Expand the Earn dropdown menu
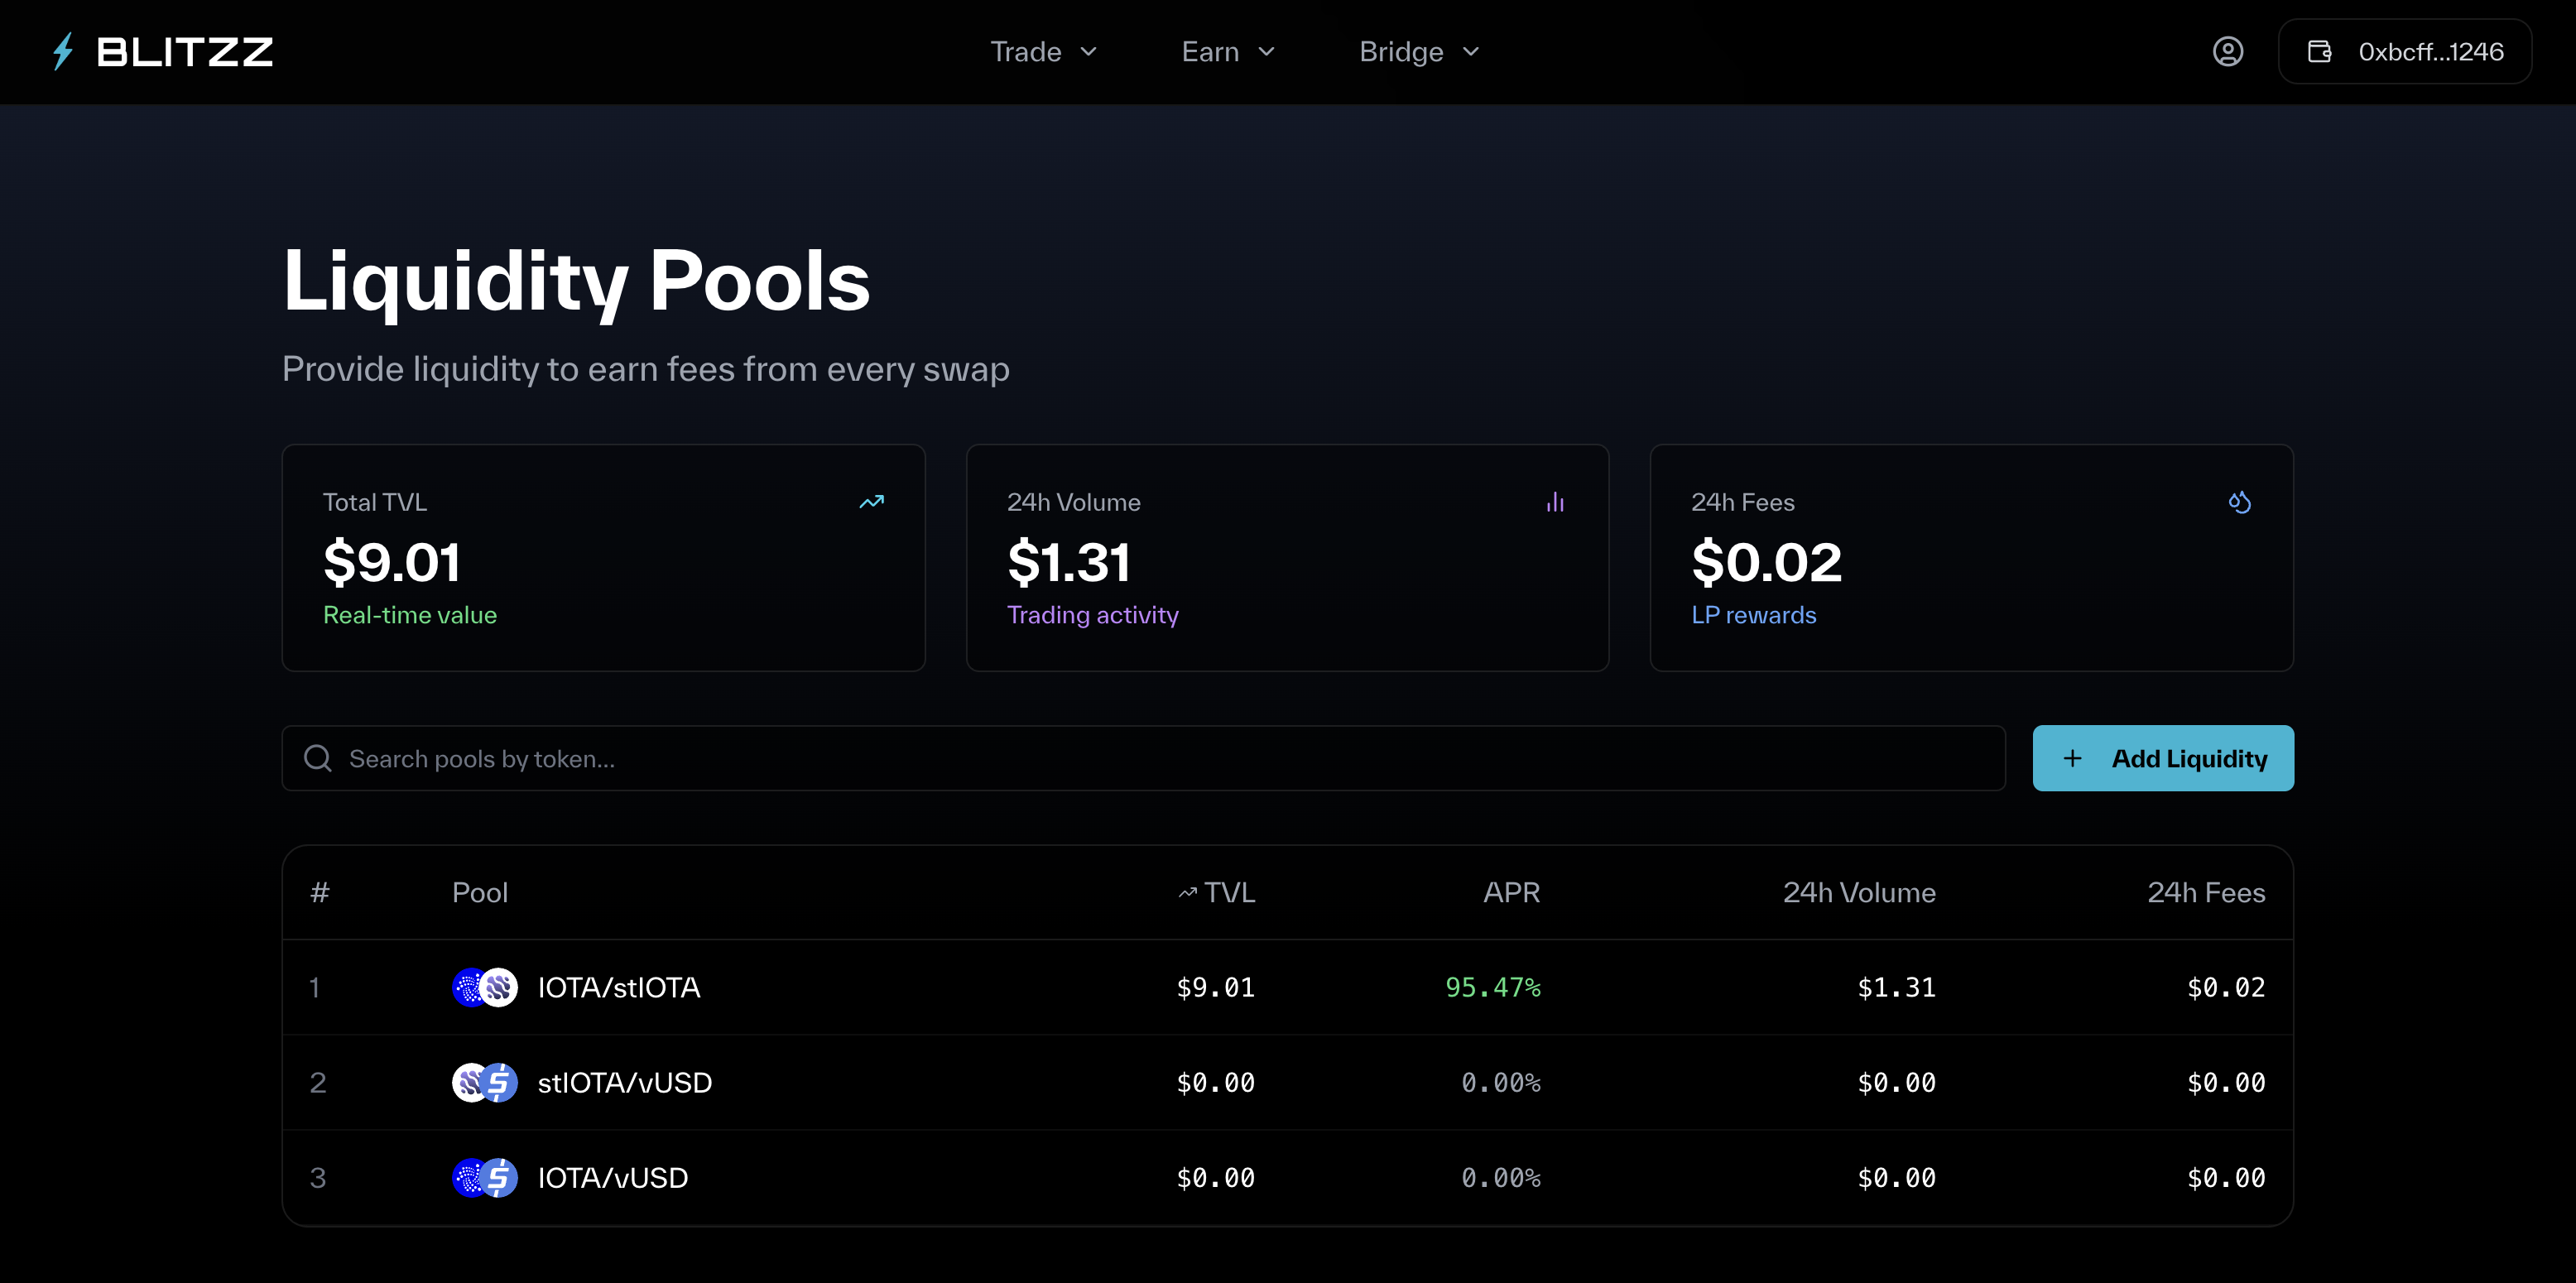The height and width of the screenshot is (1283, 2576). [x=1228, y=52]
